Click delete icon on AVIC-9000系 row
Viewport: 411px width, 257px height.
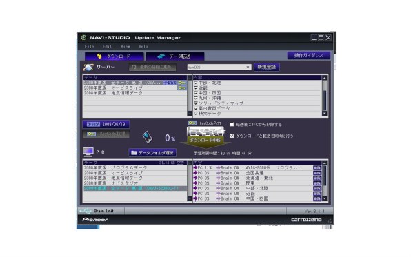[317, 168]
